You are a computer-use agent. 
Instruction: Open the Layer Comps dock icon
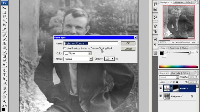(155, 53)
